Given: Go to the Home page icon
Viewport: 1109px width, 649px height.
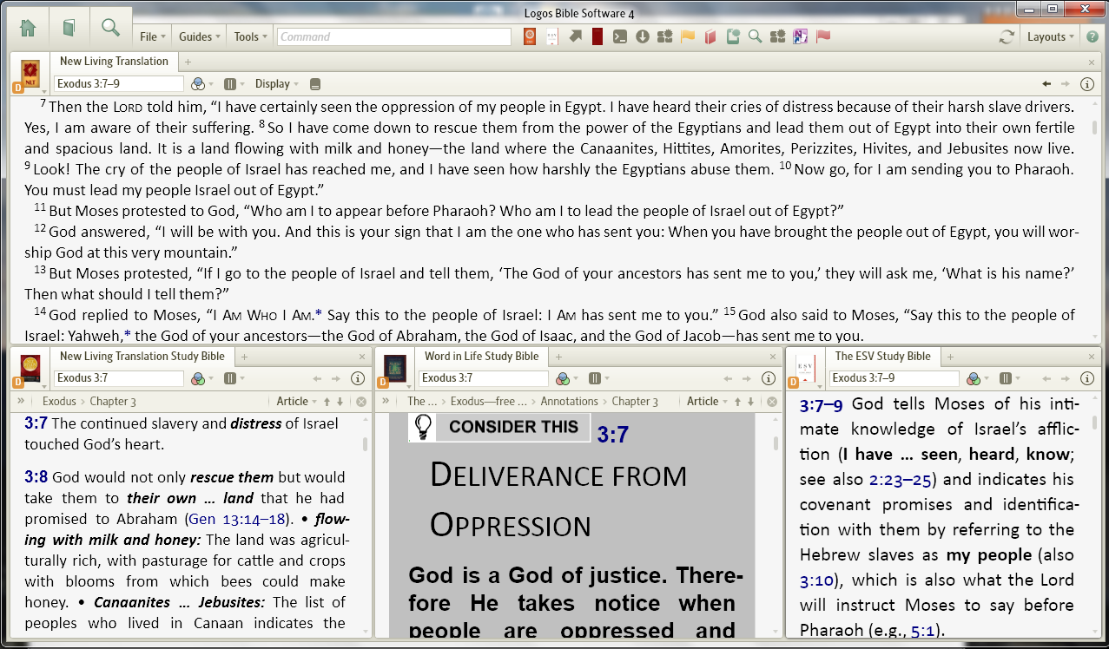Looking at the screenshot, I should pyautogui.click(x=28, y=28).
